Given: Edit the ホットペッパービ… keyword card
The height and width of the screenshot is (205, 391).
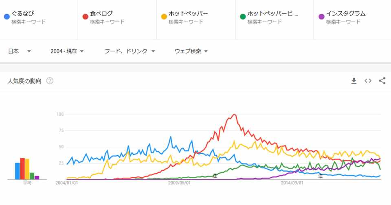Looking at the screenshot, I should point(272,14).
